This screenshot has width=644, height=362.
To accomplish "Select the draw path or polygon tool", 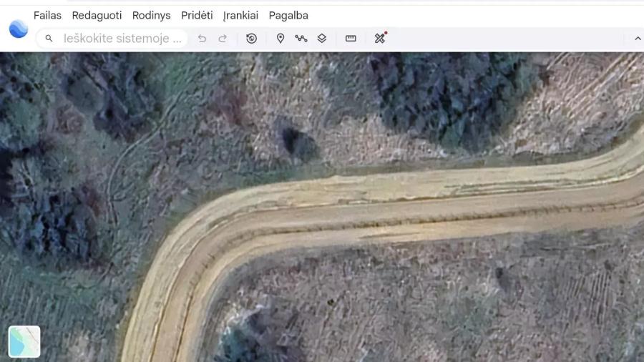I will pos(301,39).
